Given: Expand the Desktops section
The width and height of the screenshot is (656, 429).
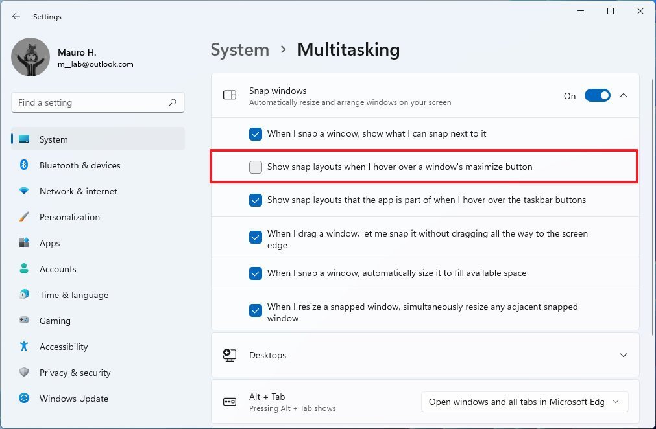Looking at the screenshot, I should (x=623, y=355).
